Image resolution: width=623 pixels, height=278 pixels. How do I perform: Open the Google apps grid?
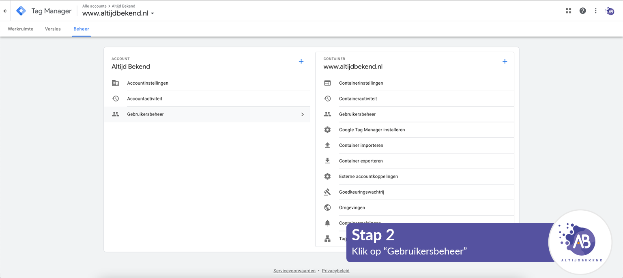click(568, 11)
